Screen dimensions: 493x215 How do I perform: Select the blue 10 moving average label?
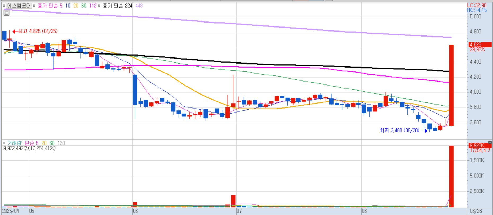click(x=68, y=6)
